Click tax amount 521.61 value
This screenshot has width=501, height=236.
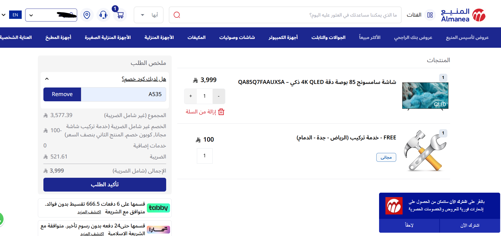point(55,157)
